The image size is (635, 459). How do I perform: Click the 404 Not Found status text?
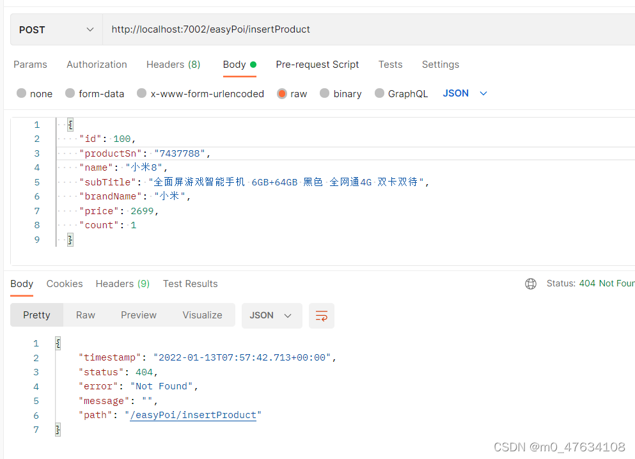[607, 283]
